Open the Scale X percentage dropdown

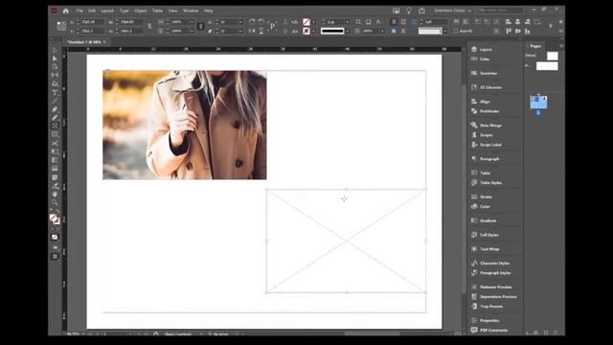(x=192, y=22)
